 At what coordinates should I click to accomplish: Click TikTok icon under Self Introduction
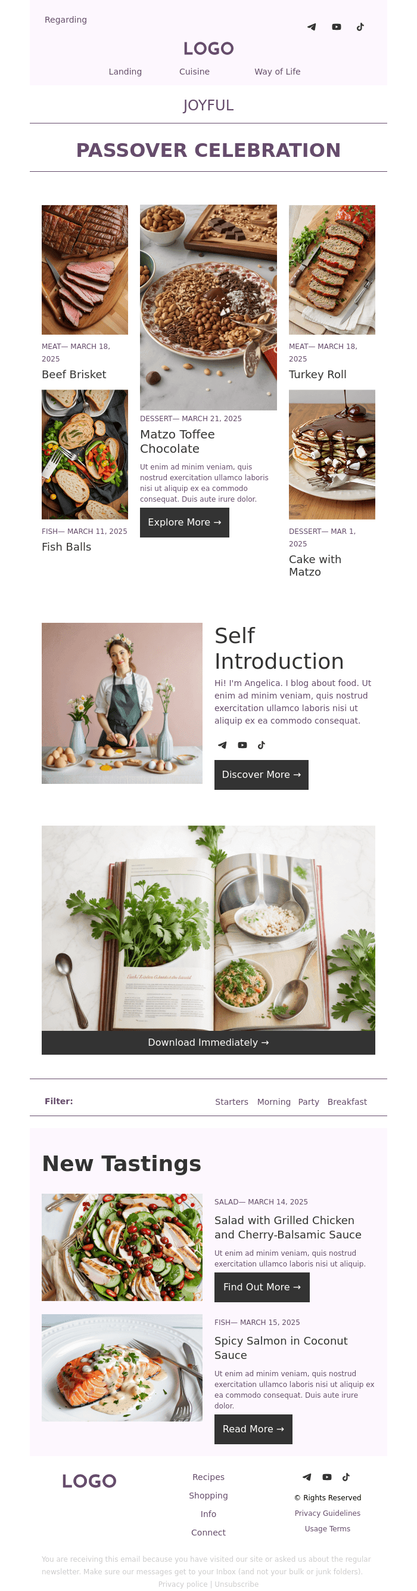tap(262, 745)
